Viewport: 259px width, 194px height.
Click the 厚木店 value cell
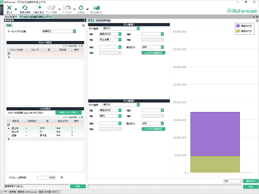pyautogui.click(x=47, y=136)
